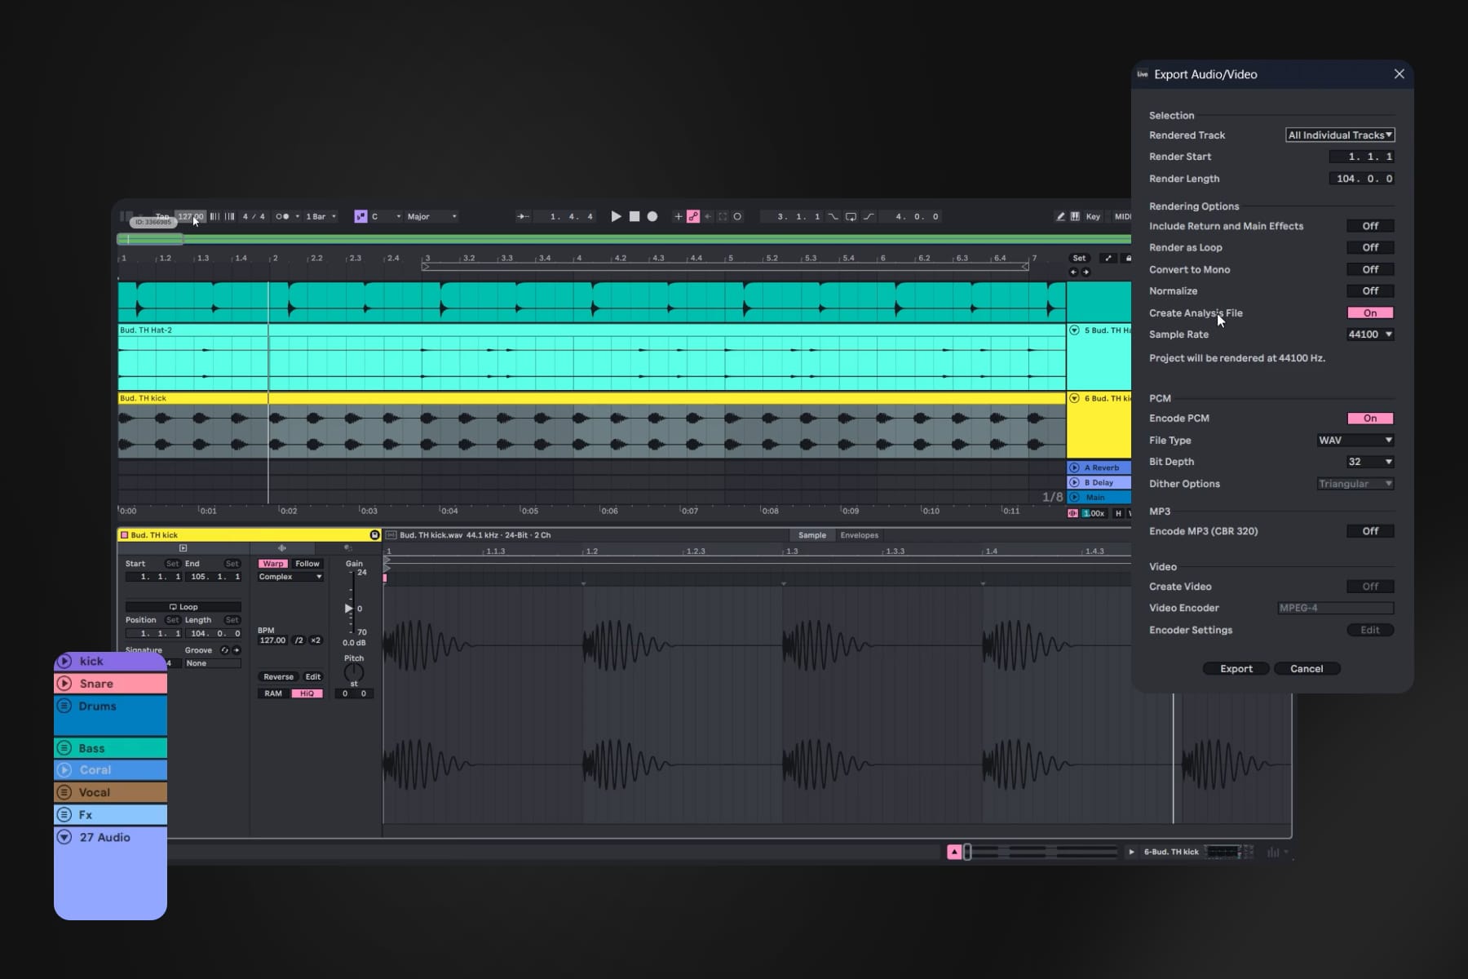This screenshot has height=979, width=1468.
Task: Switch to the Envelopes tab
Action: [x=859, y=535]
